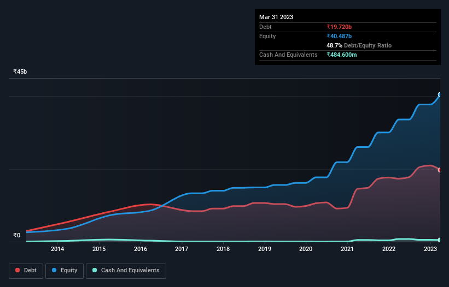
Task: Click the ₹484.600m cash value
Action: click(x=342, y=55)
